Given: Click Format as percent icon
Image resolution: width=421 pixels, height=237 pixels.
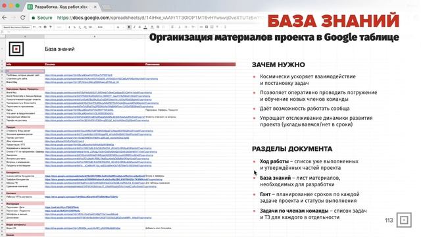Looking at the screenshot, I should (x=74, y=27).
